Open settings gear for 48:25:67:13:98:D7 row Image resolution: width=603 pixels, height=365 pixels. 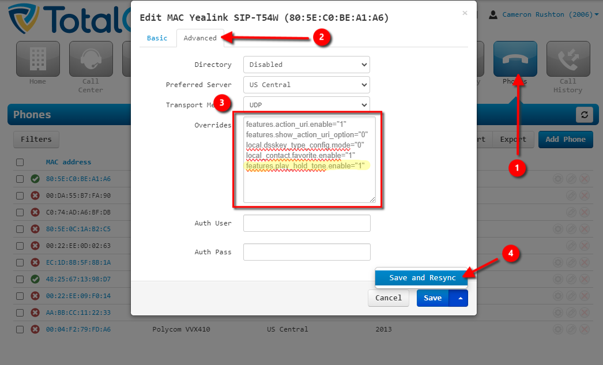tap(558, 279)
